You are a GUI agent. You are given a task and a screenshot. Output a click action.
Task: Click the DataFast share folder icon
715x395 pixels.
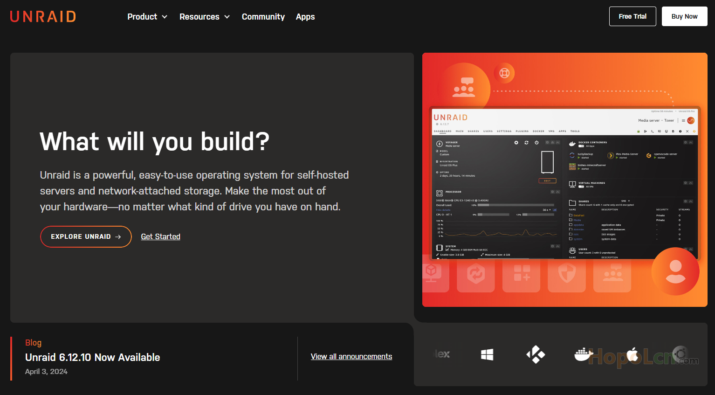pyautogui.click(x=571, y=215)
